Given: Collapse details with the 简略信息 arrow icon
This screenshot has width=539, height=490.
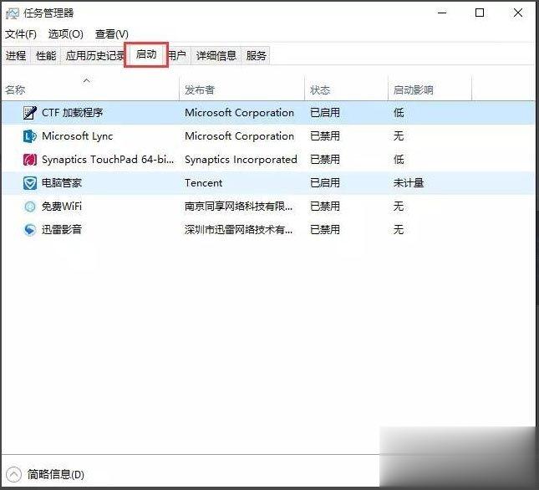Looking at the screenshot, I should (13, 474).
